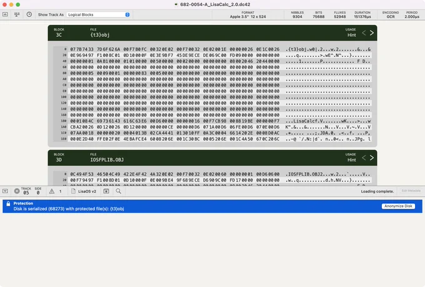Go to next block from block 3D header
Image resolution: width=425 pixels, height=287 pixels.
click(372, 158)
